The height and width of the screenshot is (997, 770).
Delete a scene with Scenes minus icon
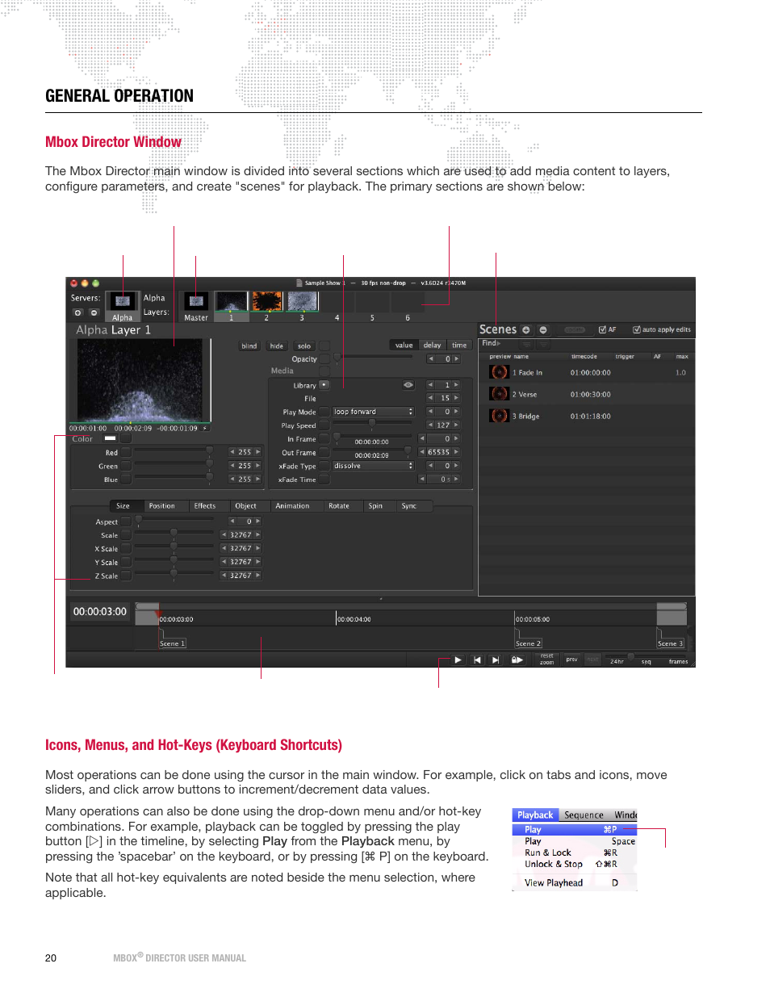(x=543, y=330)
